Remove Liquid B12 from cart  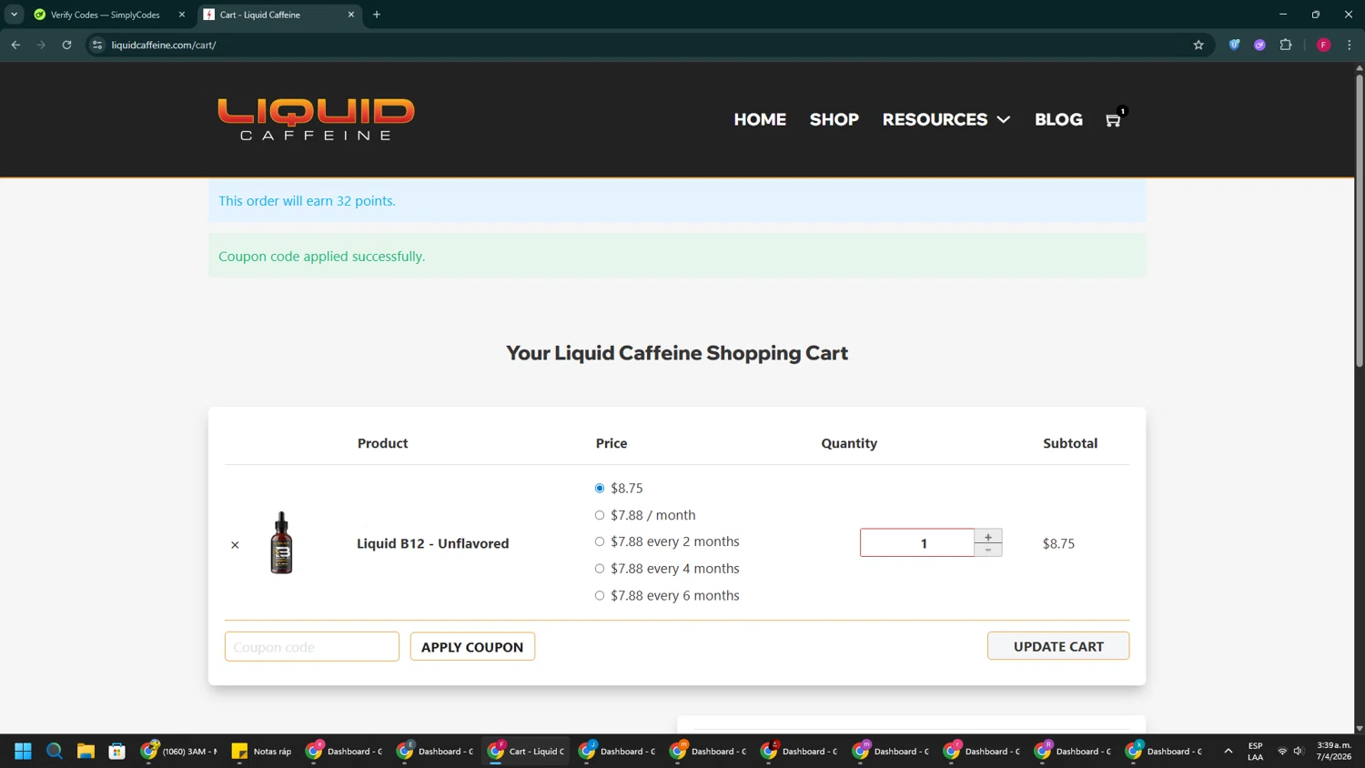pyautogui.click(x=235, y=545)
